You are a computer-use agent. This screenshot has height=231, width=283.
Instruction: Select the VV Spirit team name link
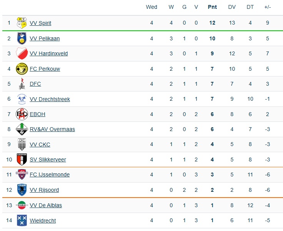tap(40, 23)
